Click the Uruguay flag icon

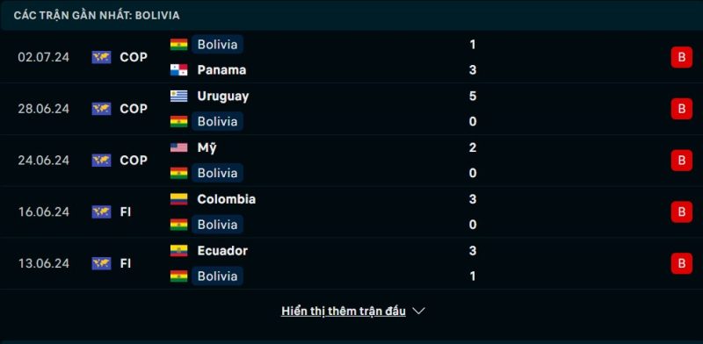tap(179, 96)
